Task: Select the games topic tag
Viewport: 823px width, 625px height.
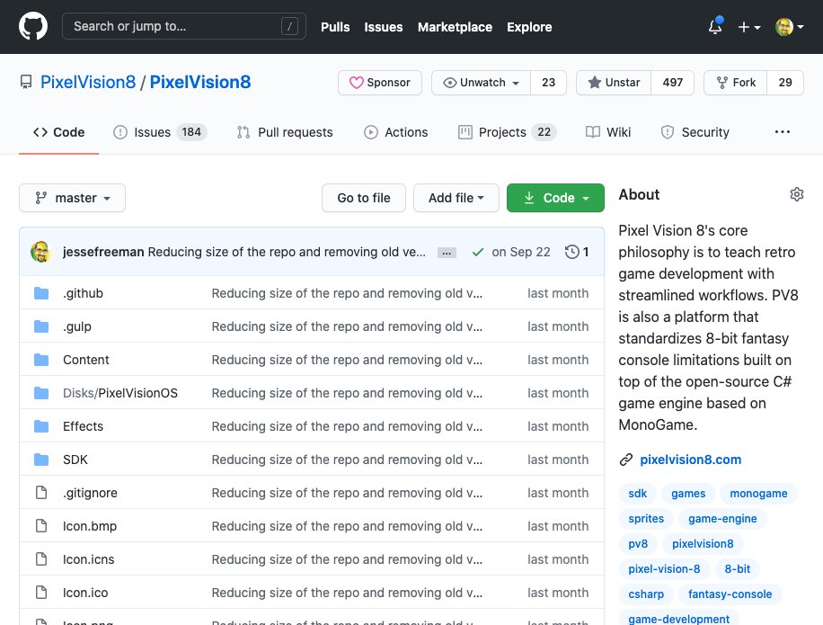Action: click(688, 494)
